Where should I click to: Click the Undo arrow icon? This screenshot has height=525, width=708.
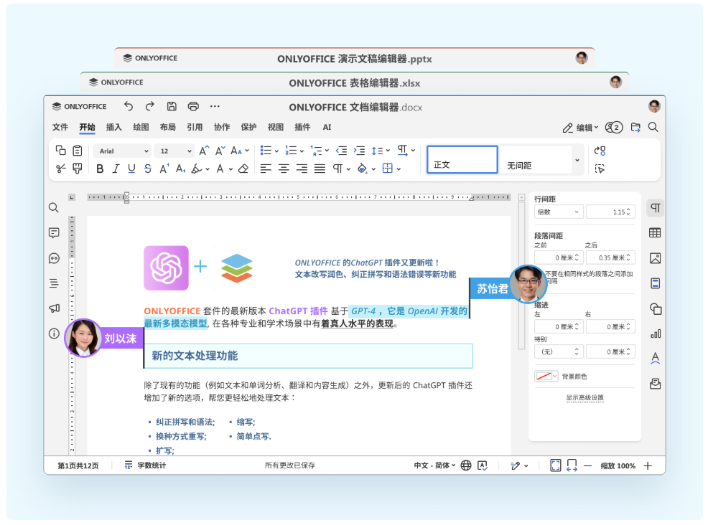[x=129, y=106]
